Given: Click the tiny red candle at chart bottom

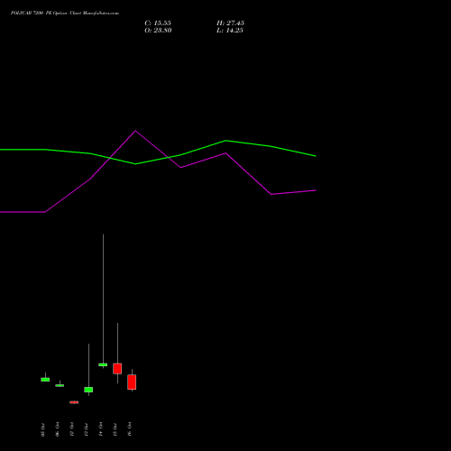Looking at the screenshot, I should coord(74,402).
